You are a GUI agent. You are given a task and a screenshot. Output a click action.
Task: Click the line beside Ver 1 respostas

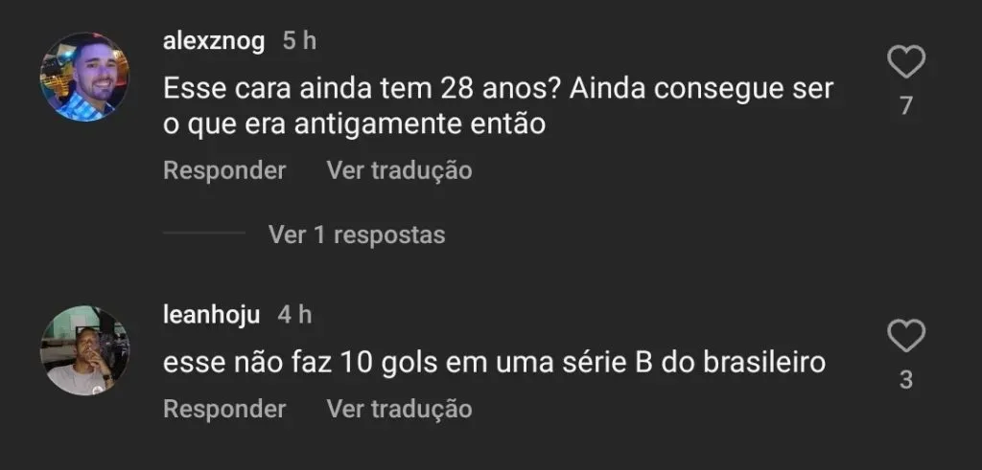[x=204, y=234]
